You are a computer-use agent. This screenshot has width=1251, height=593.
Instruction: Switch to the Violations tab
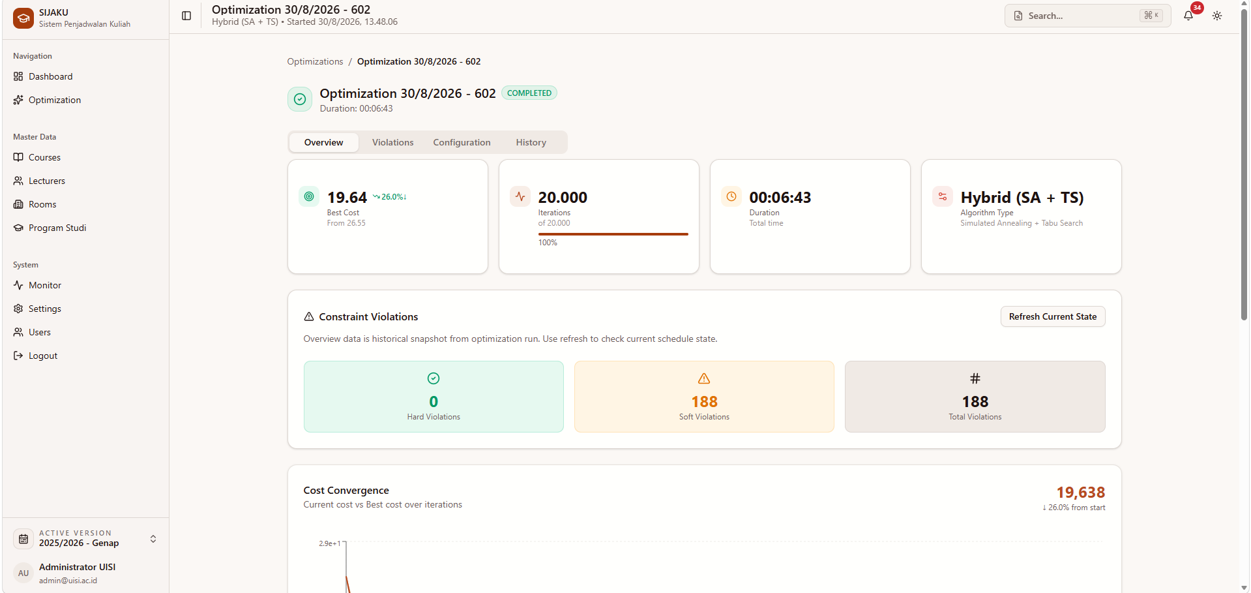tap(392, 142)
